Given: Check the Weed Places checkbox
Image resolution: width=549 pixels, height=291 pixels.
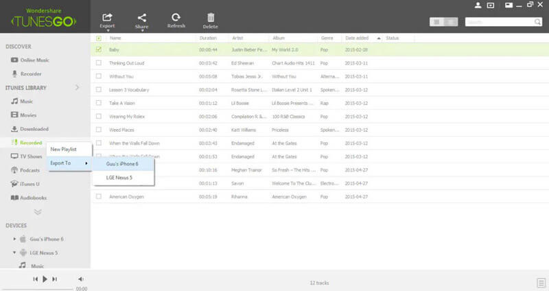Looking at the screenshot, I should pos(99,130).
